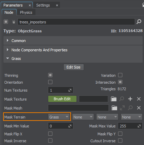Click the magnifier icon beside the node name

139,22
